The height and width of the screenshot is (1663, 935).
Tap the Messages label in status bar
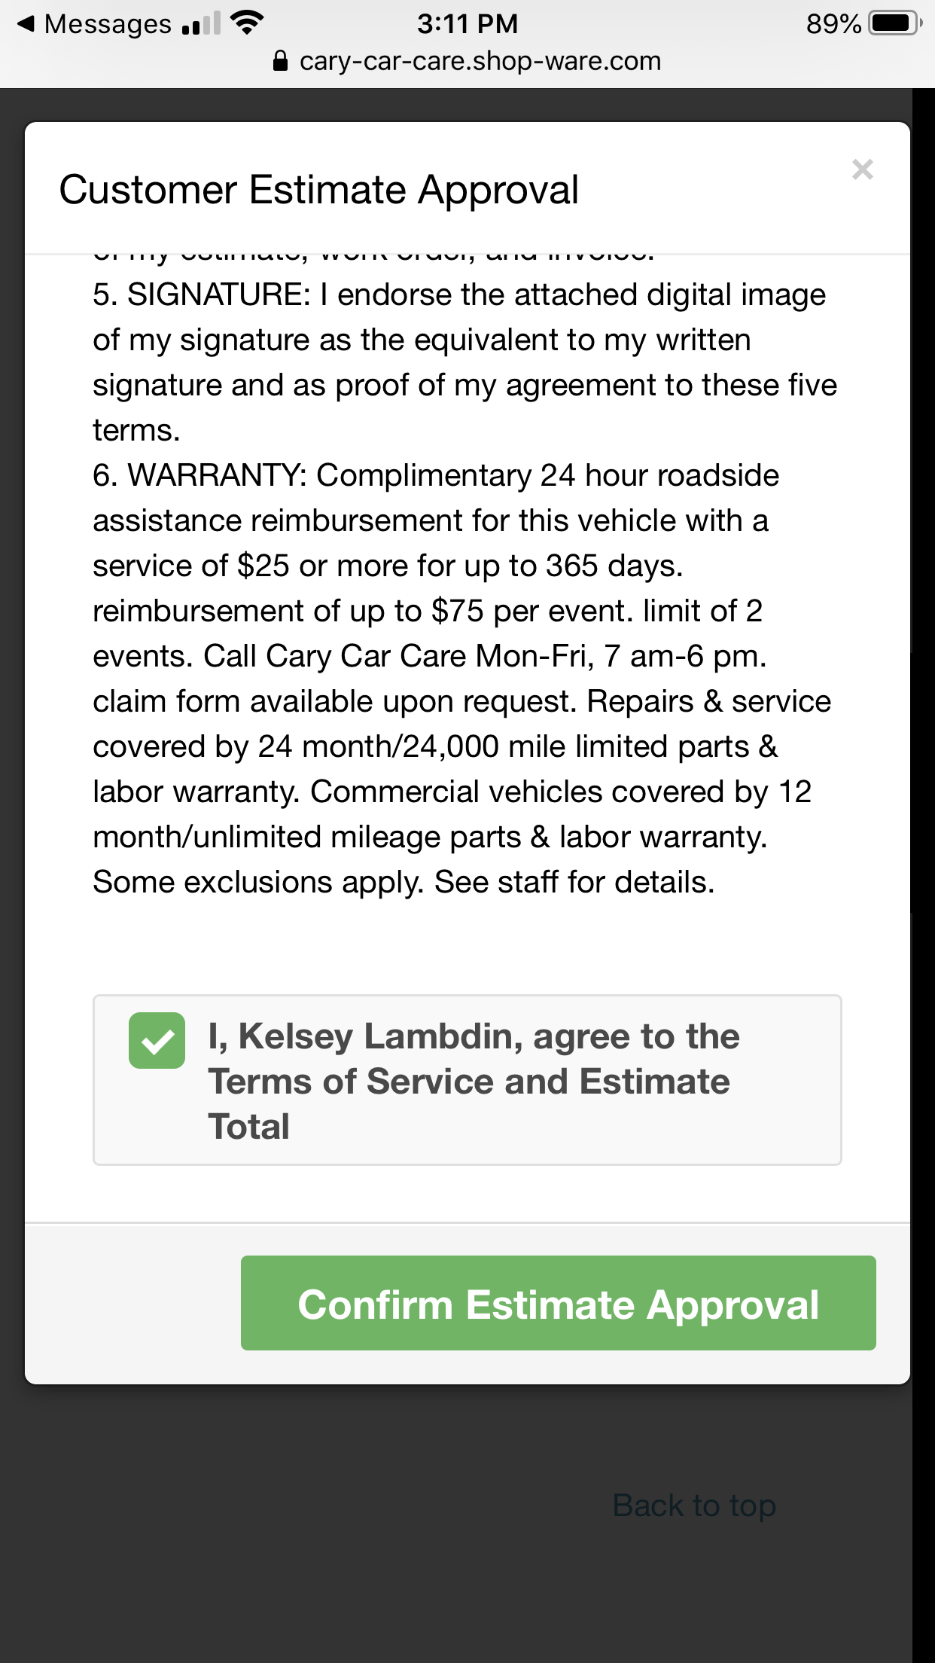coord(108,23)
